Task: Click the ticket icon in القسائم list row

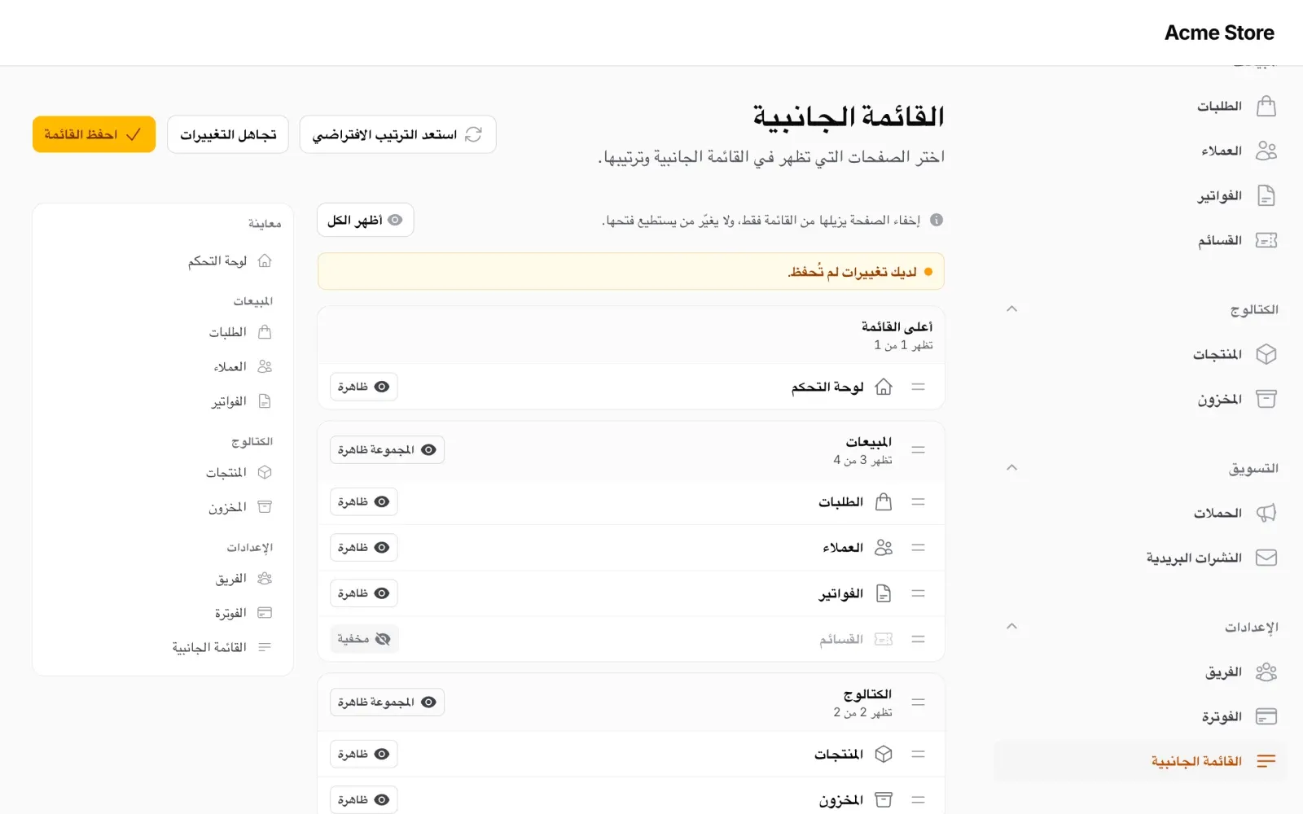Action: click(x=884, y=639)
